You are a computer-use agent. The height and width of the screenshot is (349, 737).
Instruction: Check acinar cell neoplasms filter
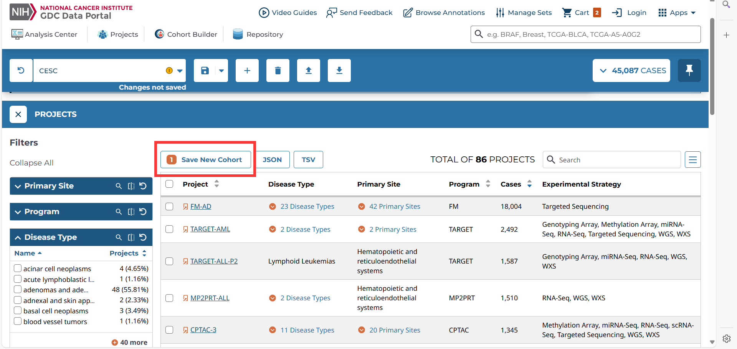[x=18, y=268]
